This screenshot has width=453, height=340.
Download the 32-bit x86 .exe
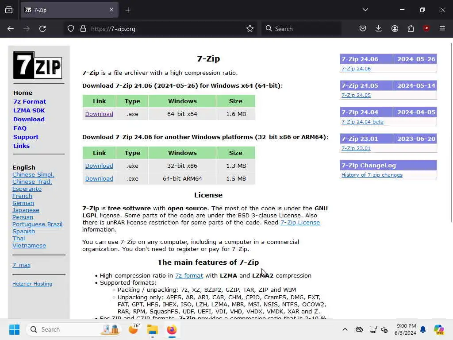pos(99,166)
